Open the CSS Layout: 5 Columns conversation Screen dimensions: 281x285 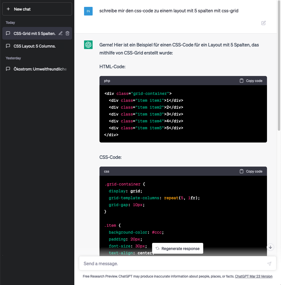coord(35,46)
